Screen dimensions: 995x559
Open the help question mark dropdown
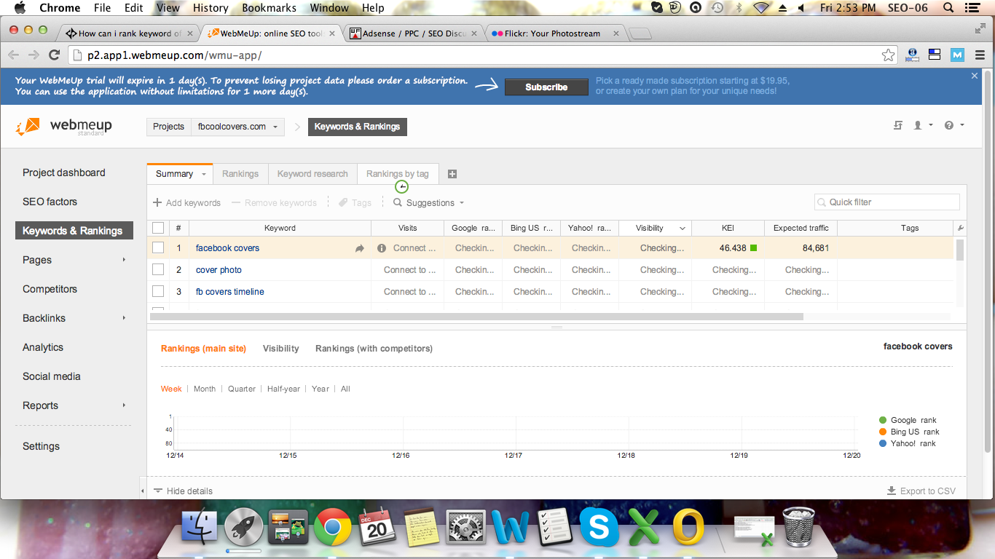953,125
